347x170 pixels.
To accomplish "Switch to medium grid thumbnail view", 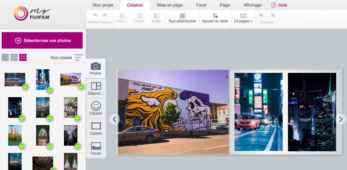I will click(x=14, y=57).
